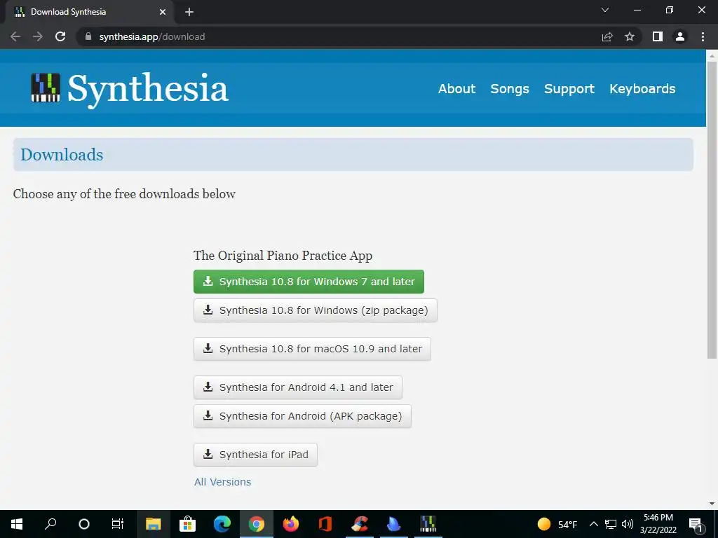The width and height of the screenshot is (718, 538).
Task: Click the Synthesia piano logo icon
Action: click(x=46, y=88)
